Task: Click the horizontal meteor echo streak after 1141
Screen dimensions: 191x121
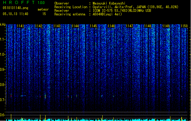Action: click(x=23, y=96)
